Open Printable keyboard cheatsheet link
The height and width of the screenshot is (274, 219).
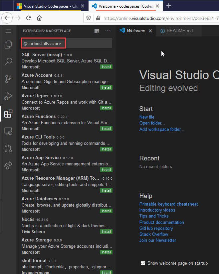[x=169, y=204]
